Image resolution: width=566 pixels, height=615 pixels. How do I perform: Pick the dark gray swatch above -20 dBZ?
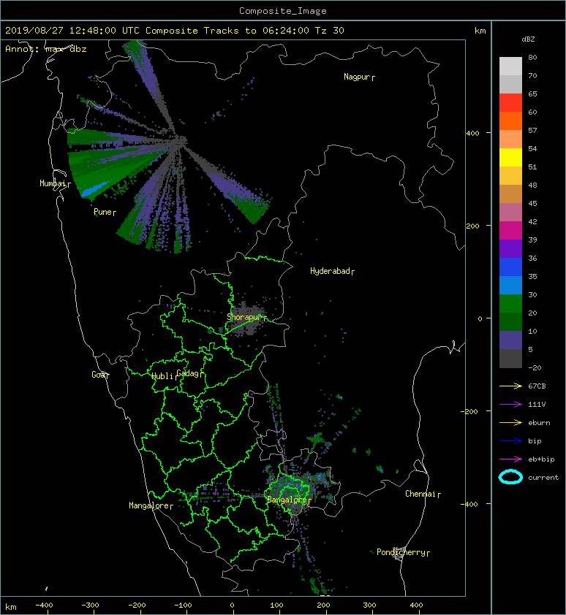click(510, 358)
